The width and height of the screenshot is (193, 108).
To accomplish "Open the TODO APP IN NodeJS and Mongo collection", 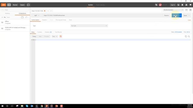I will 15,28.
